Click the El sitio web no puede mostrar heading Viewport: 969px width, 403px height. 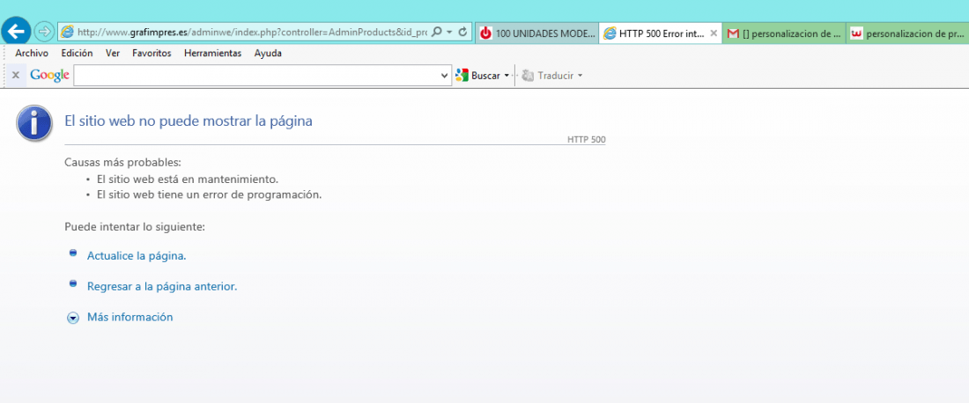tap(189, 121)
